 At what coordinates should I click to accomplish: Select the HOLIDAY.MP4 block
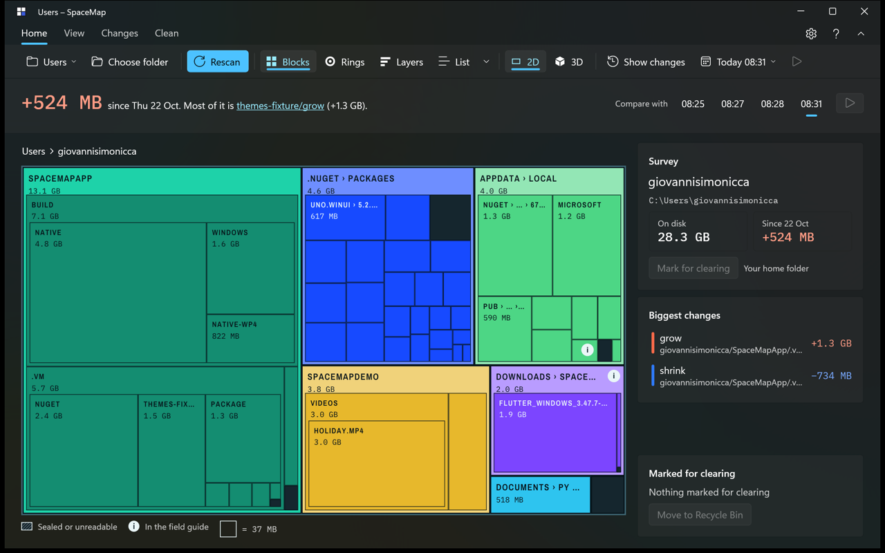tap(377, 464)
